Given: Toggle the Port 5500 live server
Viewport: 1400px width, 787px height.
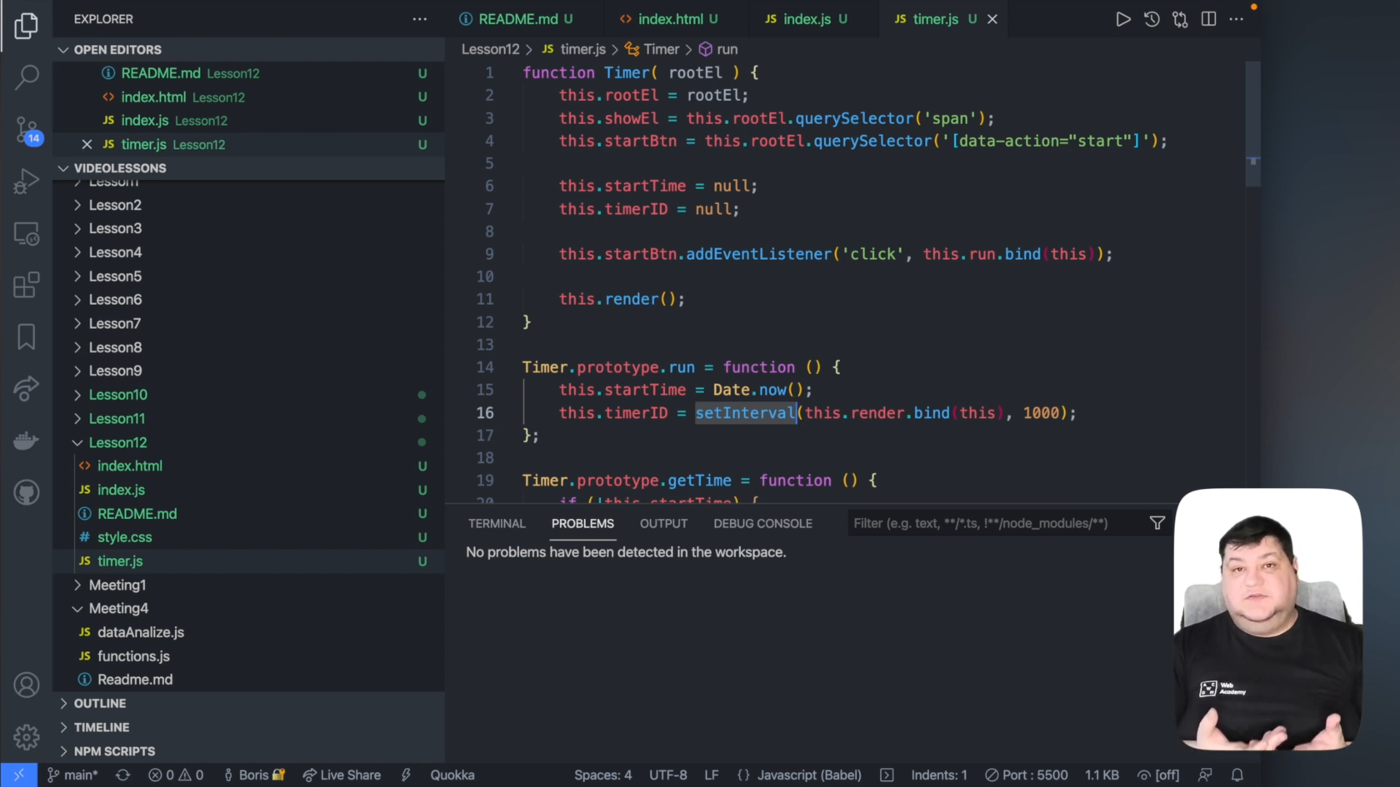Looking at the screenshot, I should coord(1026,775).
